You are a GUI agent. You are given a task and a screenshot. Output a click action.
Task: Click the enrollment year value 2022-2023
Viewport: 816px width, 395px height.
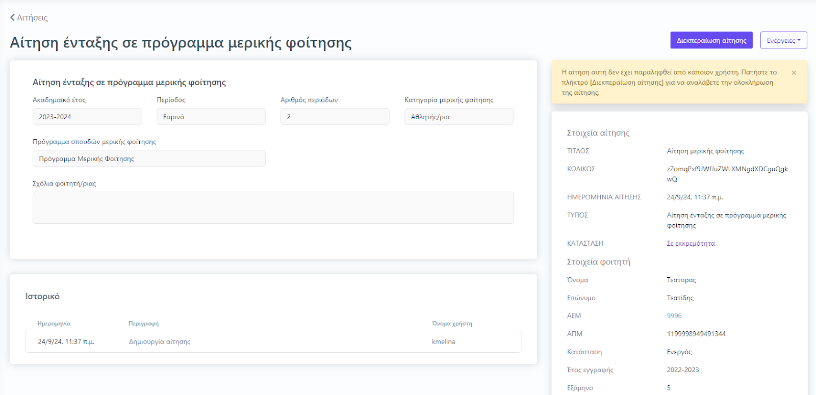tap(683, 370)
